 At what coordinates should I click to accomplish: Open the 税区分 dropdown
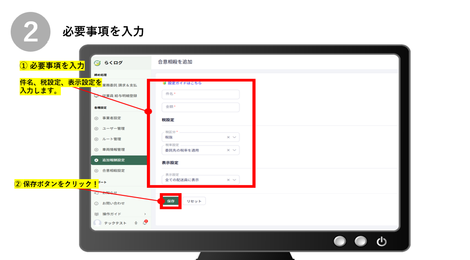tap(234, 137)
